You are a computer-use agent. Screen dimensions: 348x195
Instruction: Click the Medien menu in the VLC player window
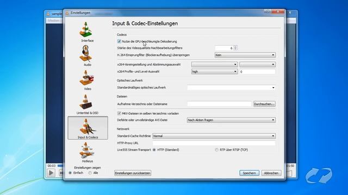[x=53, y=21]
